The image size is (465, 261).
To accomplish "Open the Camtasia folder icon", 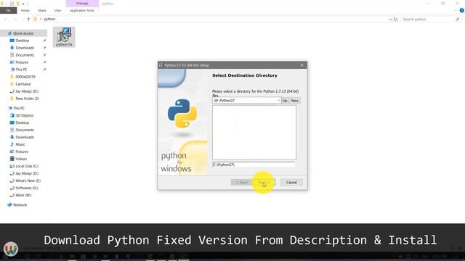I will 12,84.
